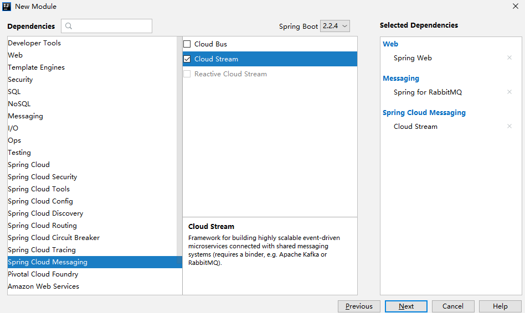Image resolution: width=525 pixels, height=313 pixels.
Task: Remove Spring Web from selected dependencies
Action: pos(509,58)
